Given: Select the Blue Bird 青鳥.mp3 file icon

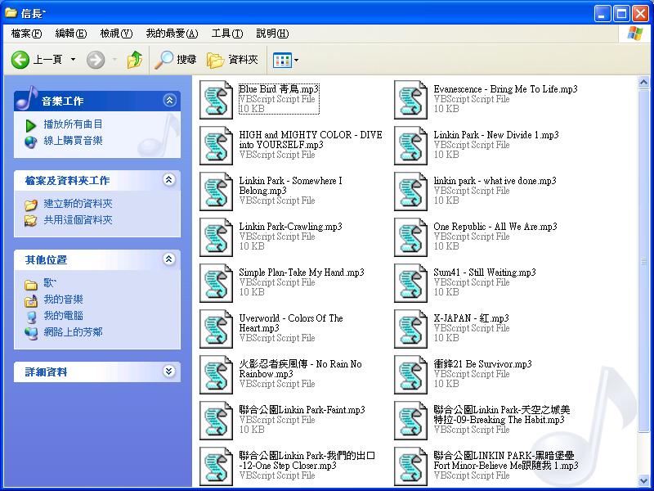Looking at the screenshot, I should pyautogui.click(x=217, y=98).
